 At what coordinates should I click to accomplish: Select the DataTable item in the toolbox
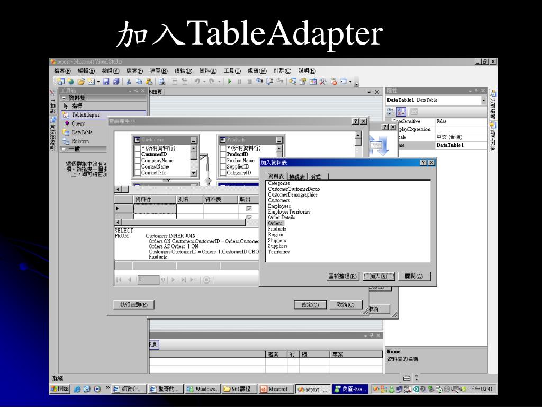(82, 132)
